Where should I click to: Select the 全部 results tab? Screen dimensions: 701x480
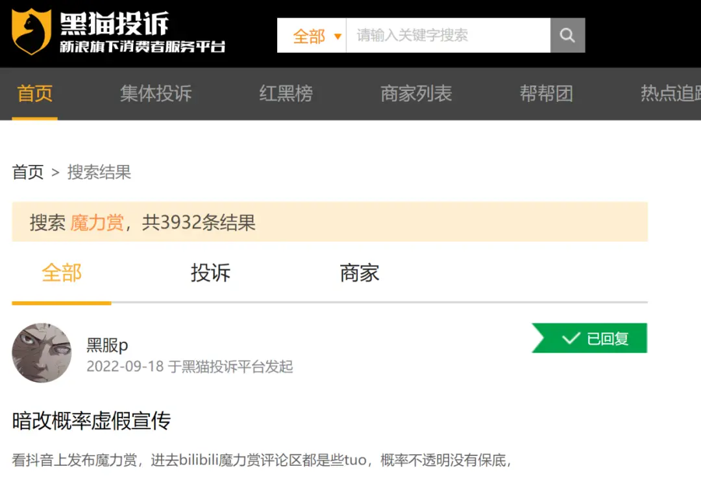click(x=62, y=273)
